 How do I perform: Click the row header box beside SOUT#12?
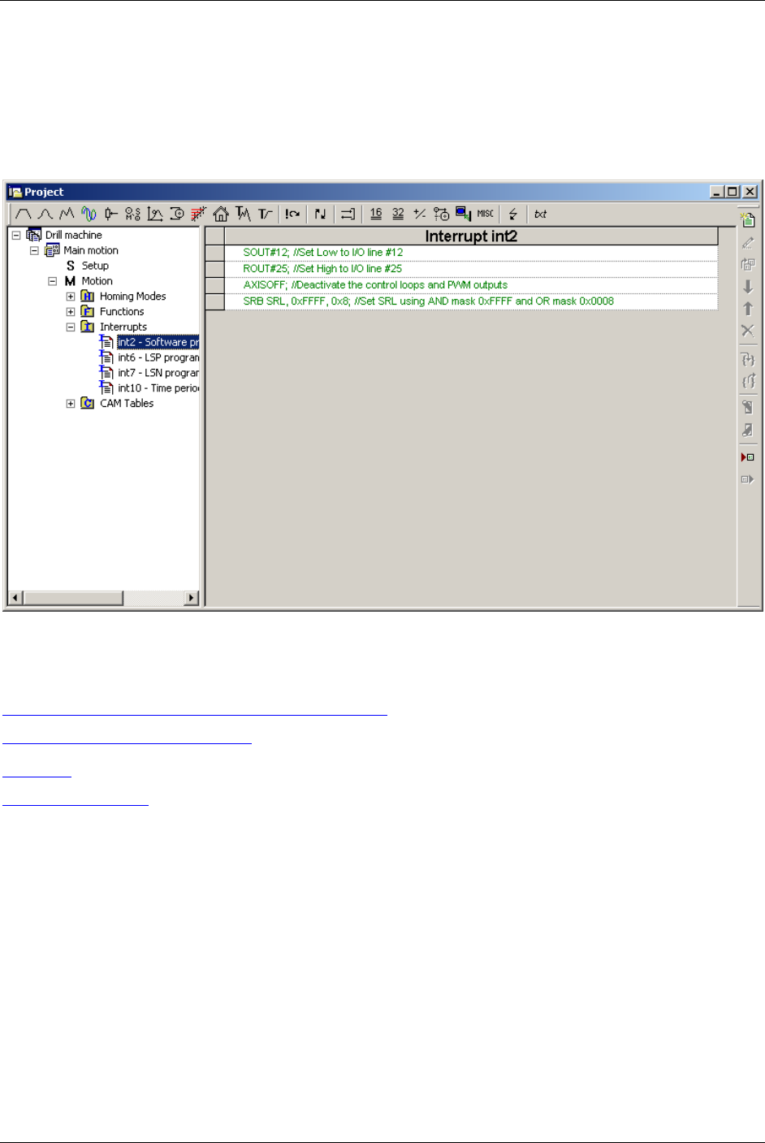click(215, 253)
